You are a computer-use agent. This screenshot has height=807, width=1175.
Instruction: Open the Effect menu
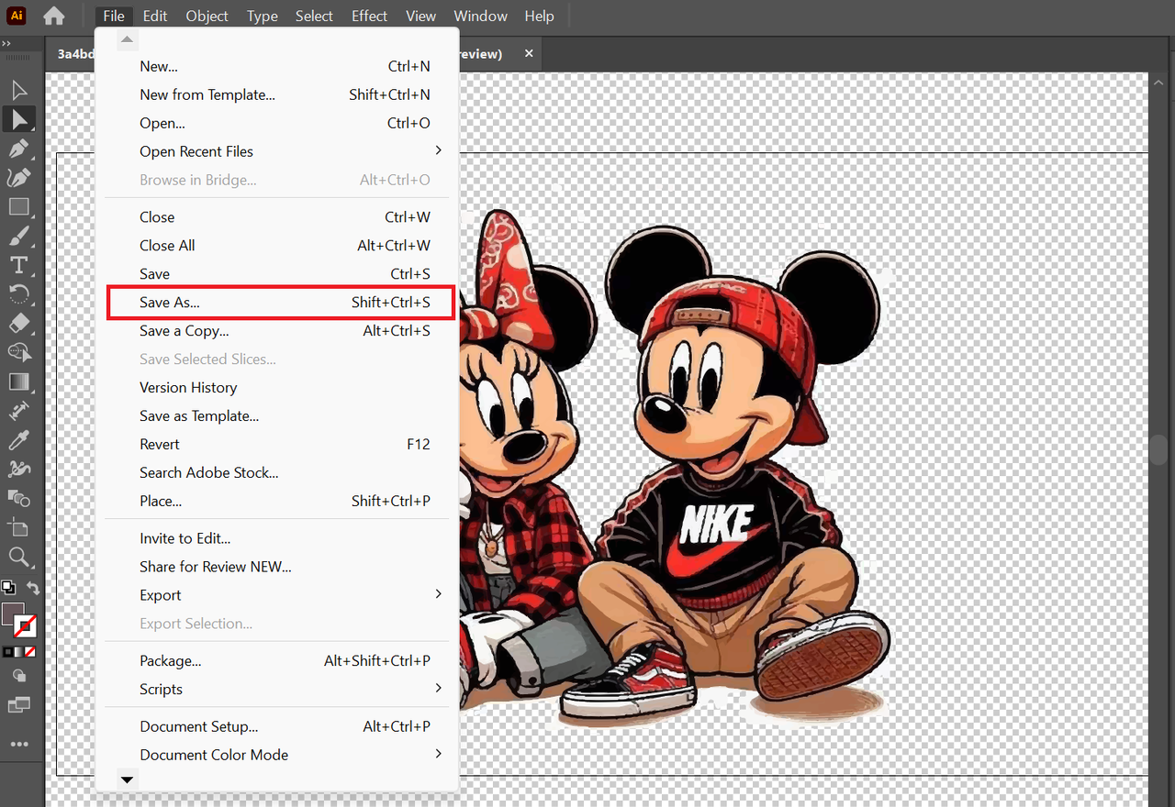click(x=369, y=16)
